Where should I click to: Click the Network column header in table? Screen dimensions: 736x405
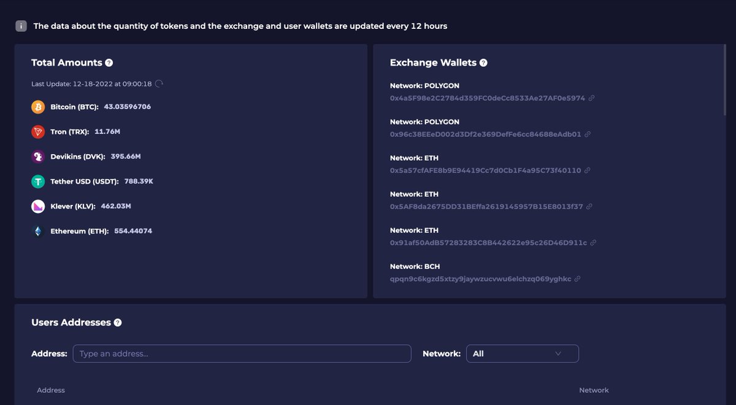click(594, 390)
